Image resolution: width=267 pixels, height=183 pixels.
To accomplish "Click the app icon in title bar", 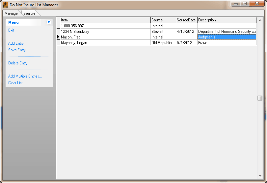I will point(5,5).
